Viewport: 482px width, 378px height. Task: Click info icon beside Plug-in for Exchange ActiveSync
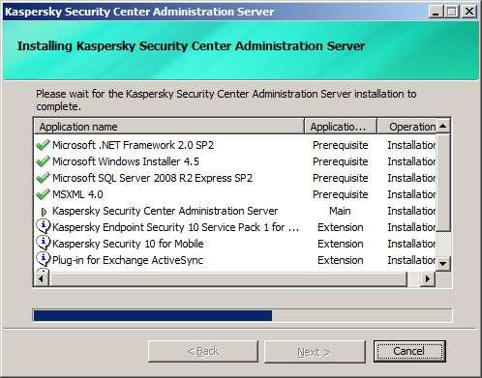click(44, 259)
